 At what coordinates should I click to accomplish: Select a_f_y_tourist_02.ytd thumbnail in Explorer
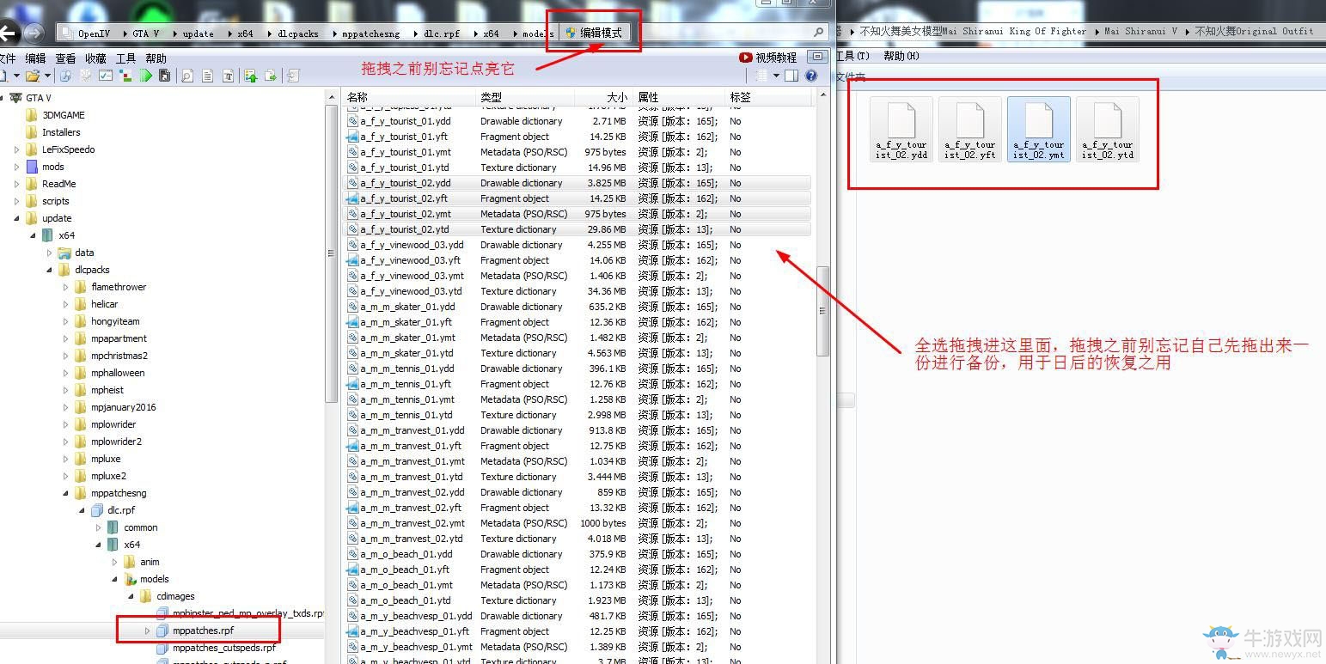(x=1108, y=130)
